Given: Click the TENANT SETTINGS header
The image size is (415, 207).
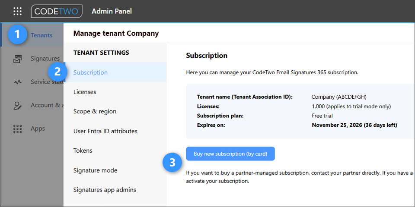Looking at the screenshot, I should pos(101,53).
